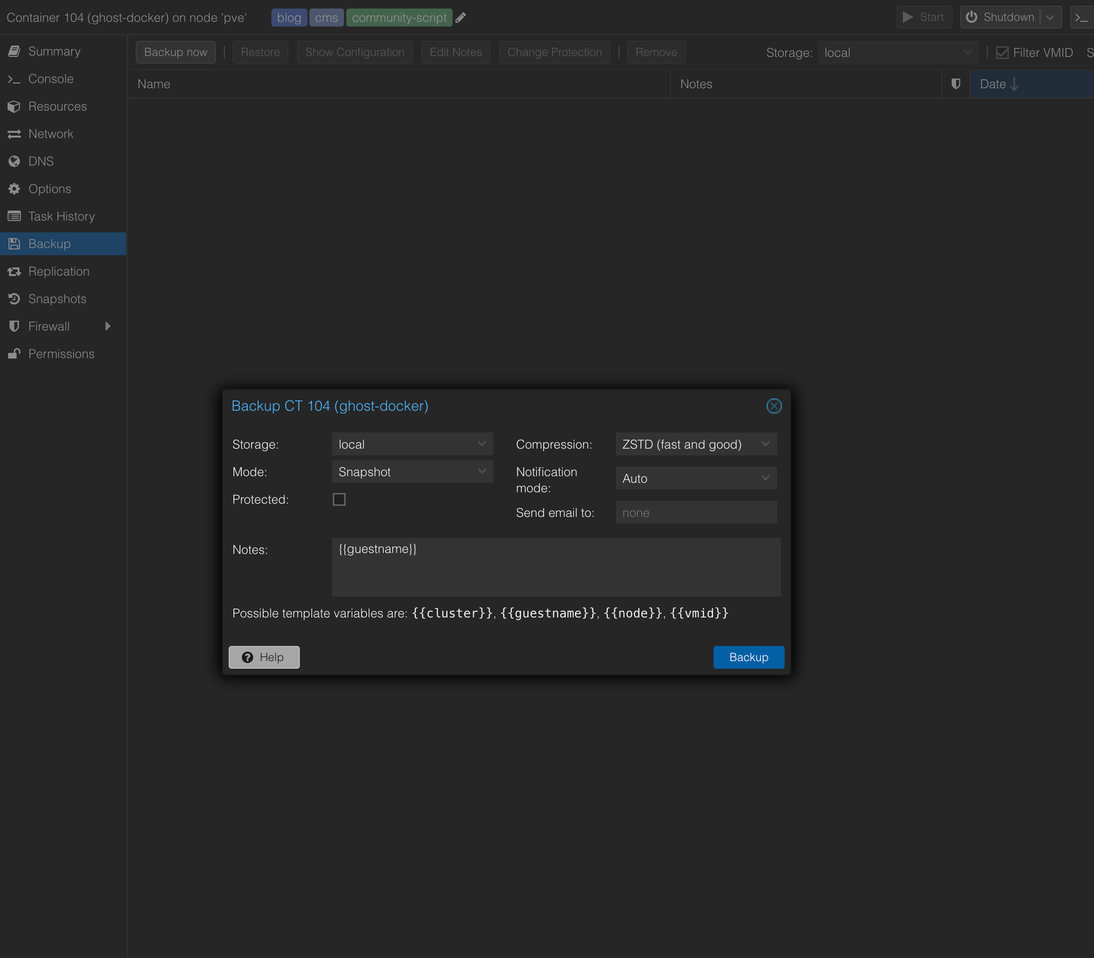1094x958 pixels.
Task: Open the Compression dropdown
Action: click(x=765, y=444)
